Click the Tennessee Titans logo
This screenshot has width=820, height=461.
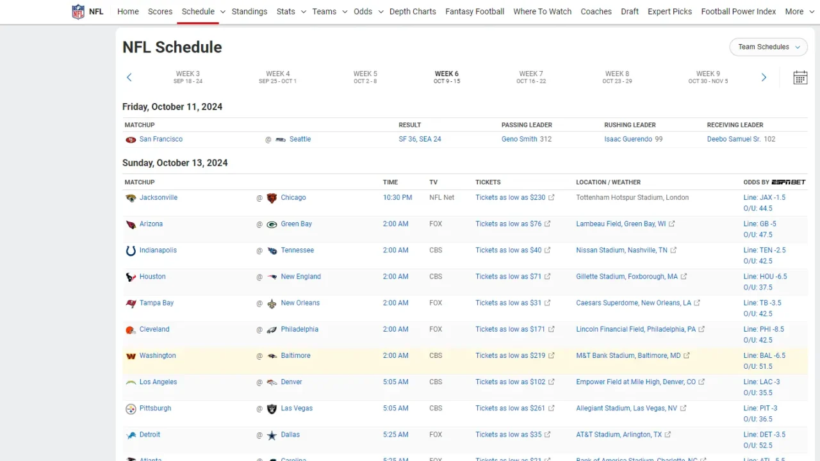tap(272, 250)
